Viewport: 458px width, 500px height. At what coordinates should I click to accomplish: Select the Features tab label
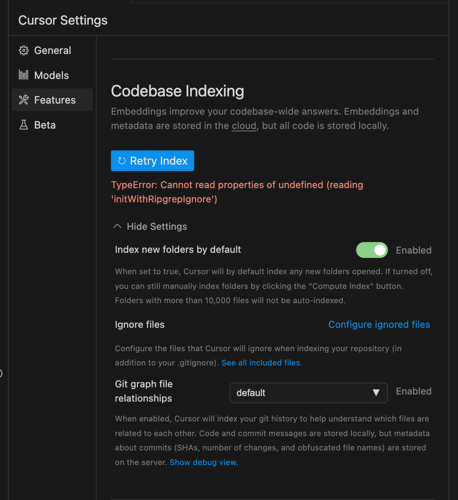click(x=55, y=100)
